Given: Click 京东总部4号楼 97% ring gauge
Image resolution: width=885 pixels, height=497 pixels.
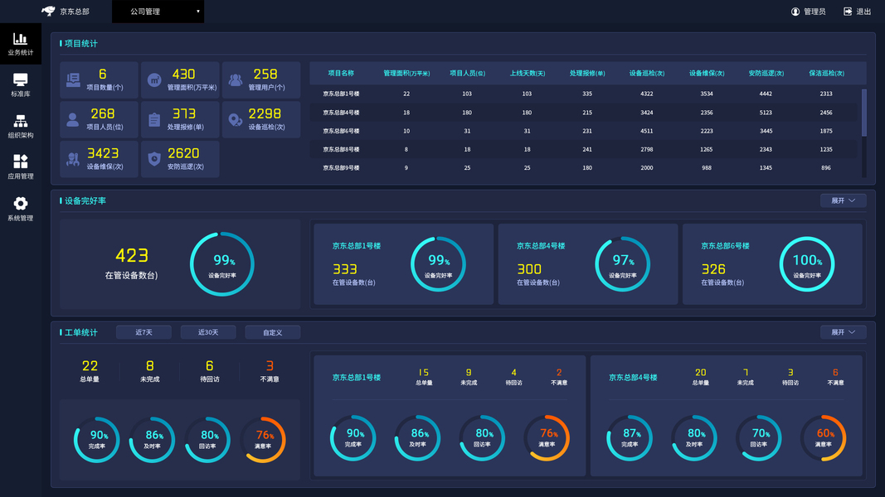Looking at the screenshot, I should (623, 264).
